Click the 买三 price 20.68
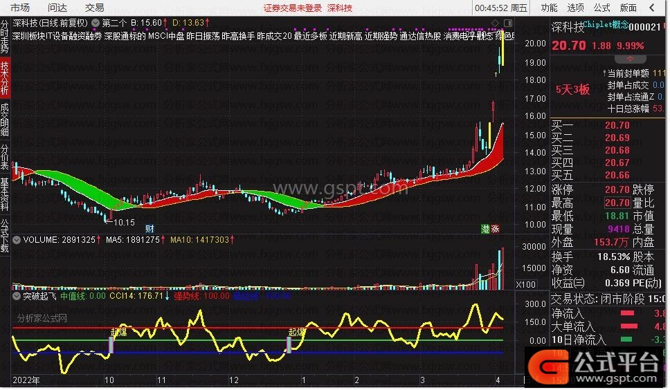670x390 pixels. (617, 151)
